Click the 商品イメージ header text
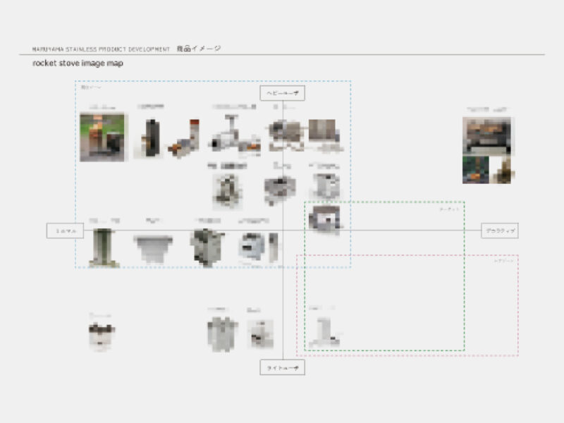The height and width of the screenshot is (423, 564). pos(198,49)
